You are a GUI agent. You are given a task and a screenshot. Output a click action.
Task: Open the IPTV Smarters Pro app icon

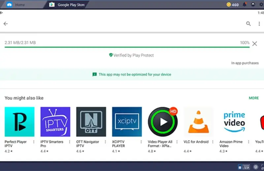(55, 122)
